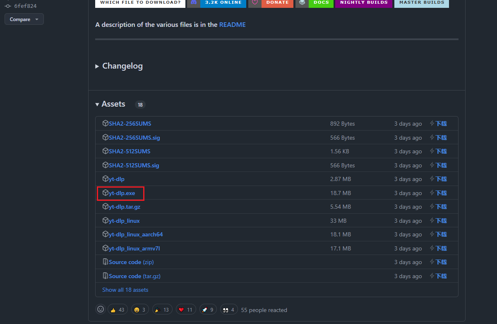Click Source code (tar.gz) link
497x324 pixels.
pos(134,276)
